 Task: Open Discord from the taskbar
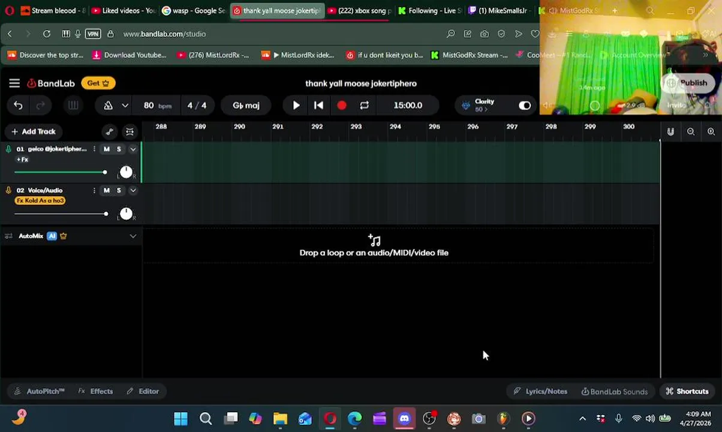(404, 419)
